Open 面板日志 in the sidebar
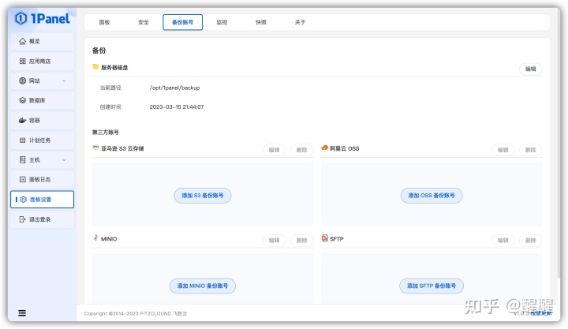 tap(43, 179)
